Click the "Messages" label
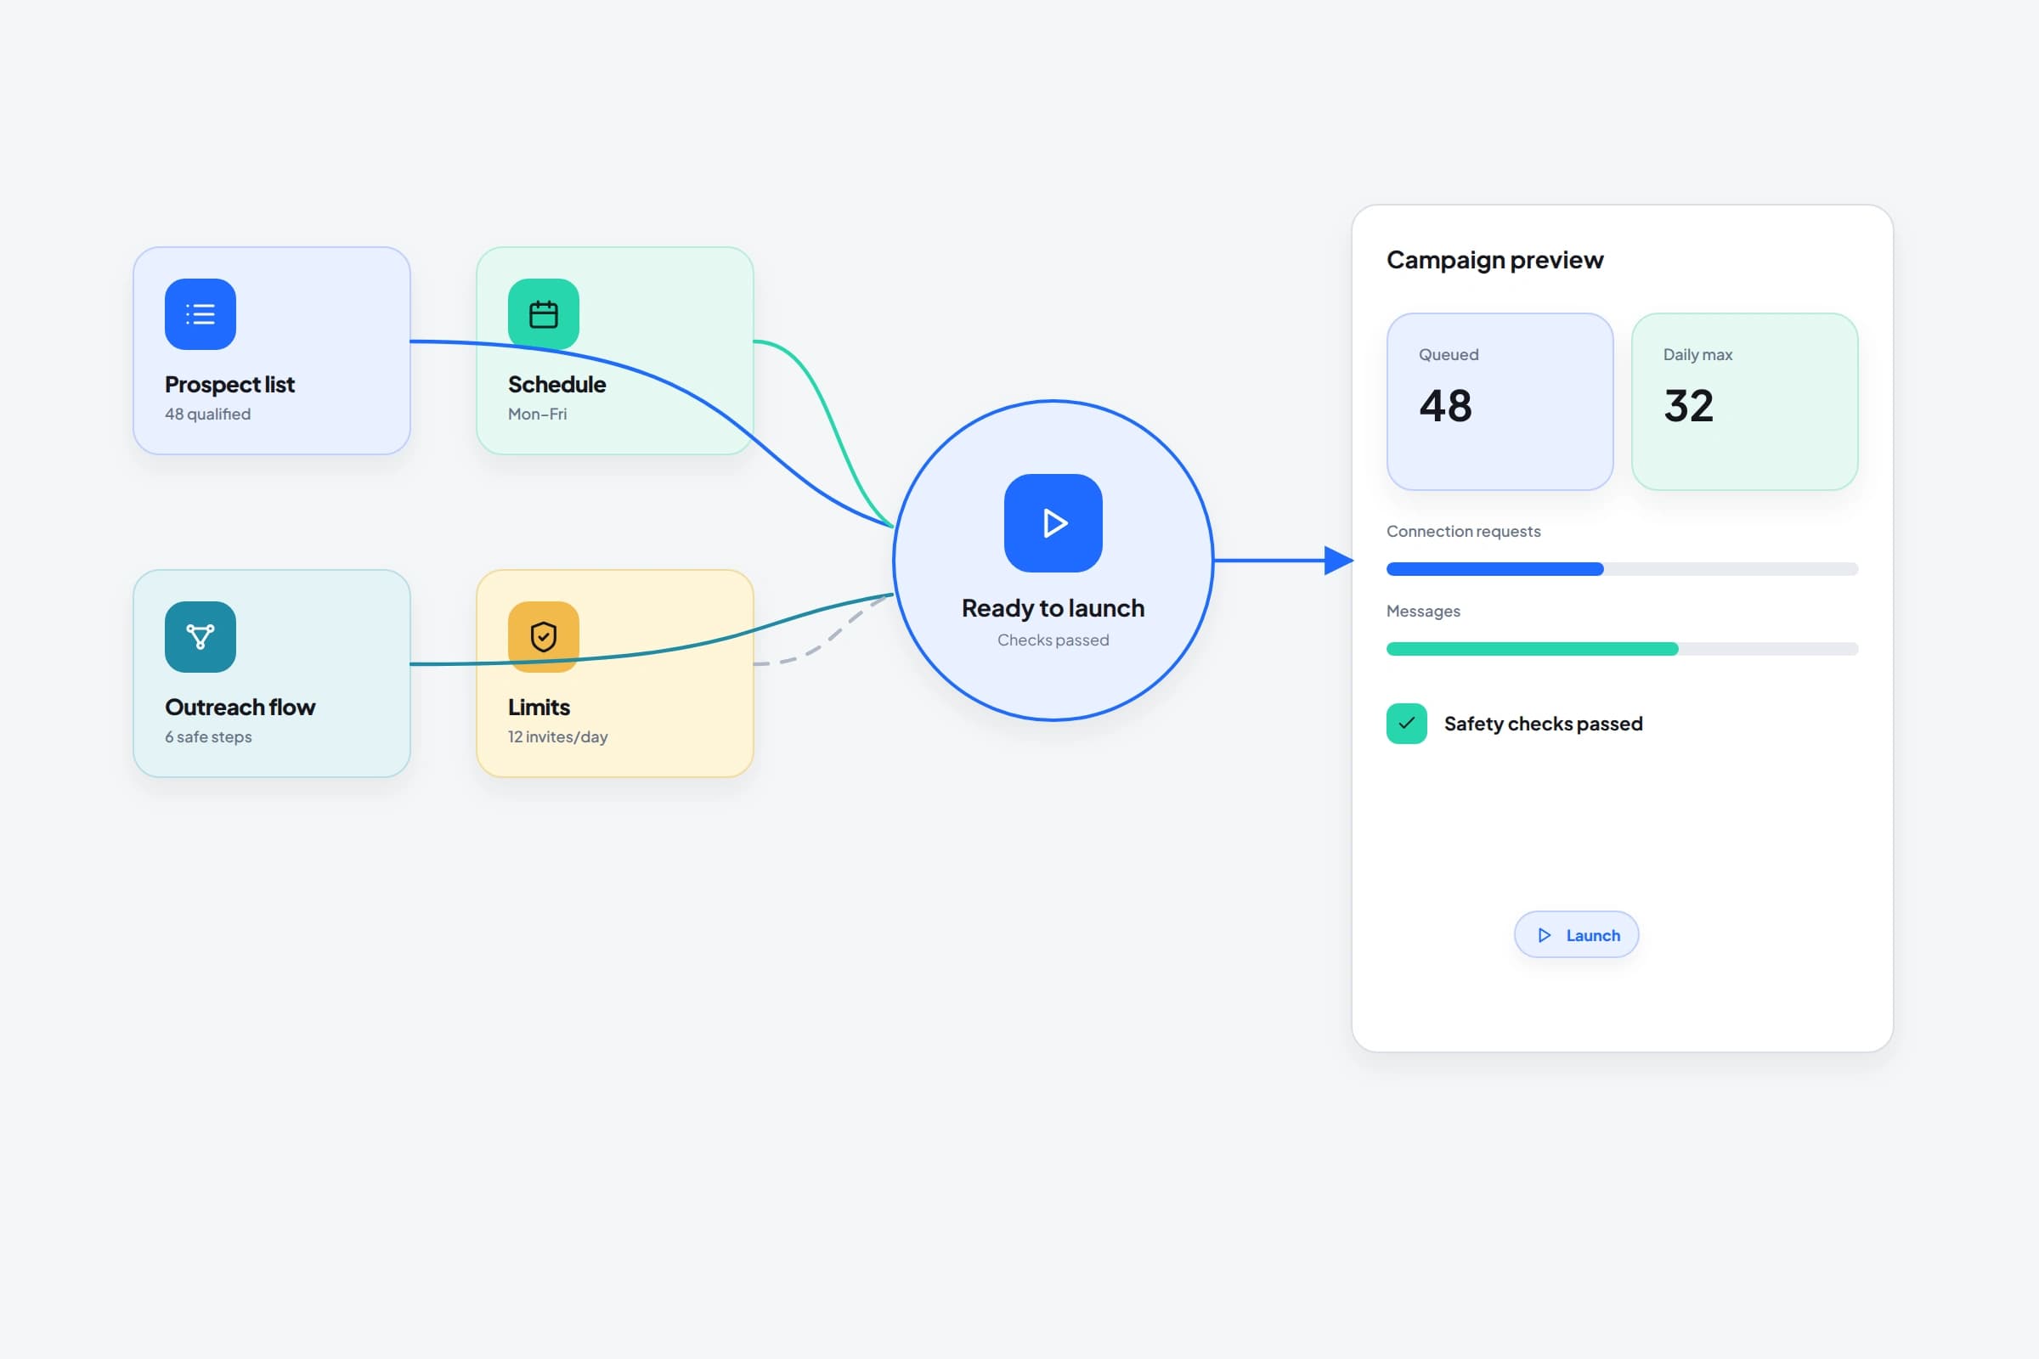 (x=1422, y=611)
